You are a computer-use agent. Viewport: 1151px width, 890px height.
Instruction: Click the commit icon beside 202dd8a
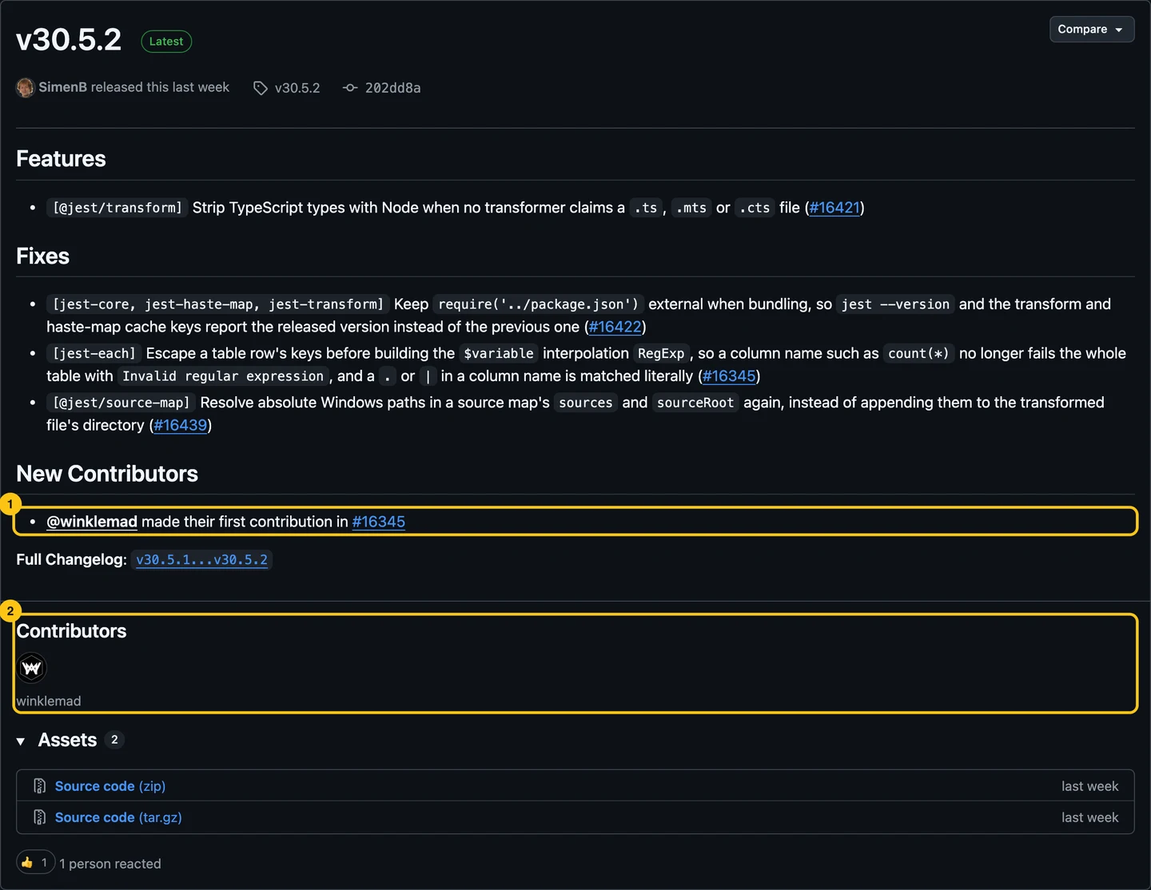350,88
